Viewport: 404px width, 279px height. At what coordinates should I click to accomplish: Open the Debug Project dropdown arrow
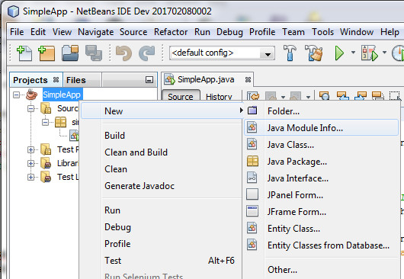click(384, 53)
